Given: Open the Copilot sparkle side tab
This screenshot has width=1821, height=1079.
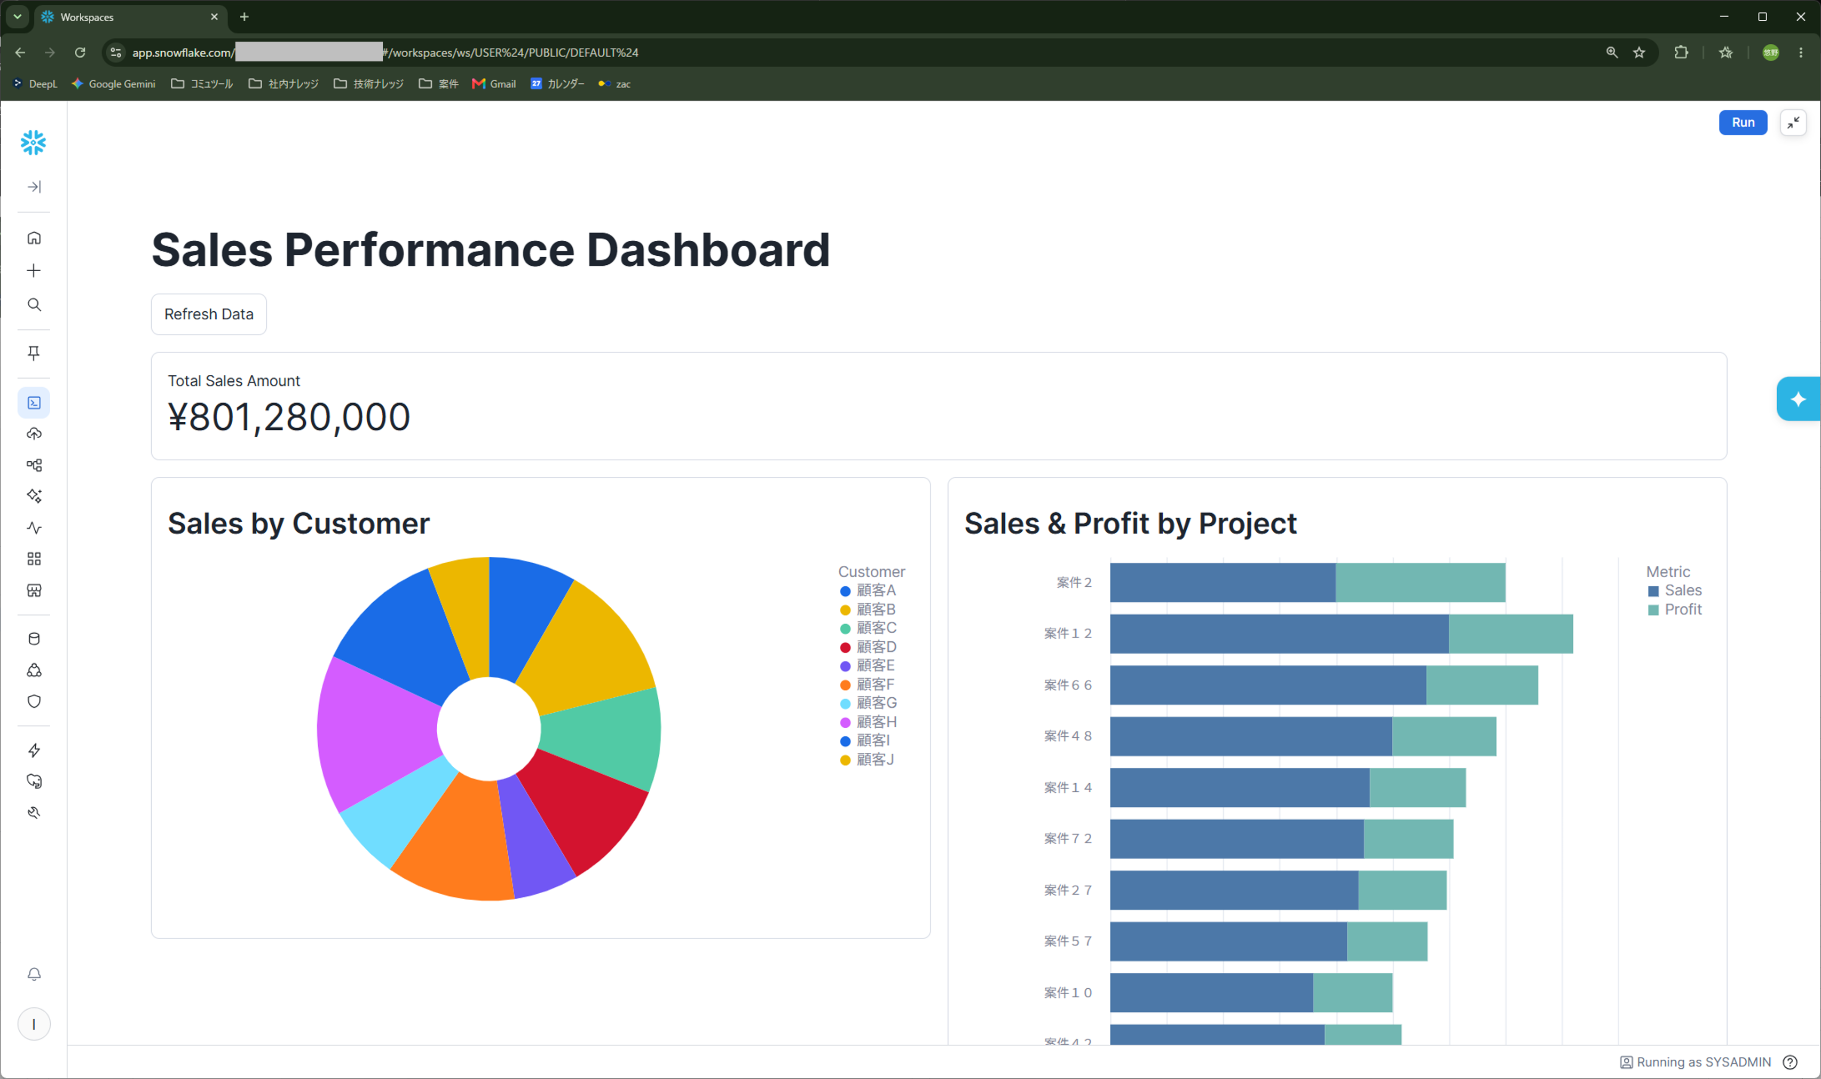Looking at the screenshot, I should 1798,399.
